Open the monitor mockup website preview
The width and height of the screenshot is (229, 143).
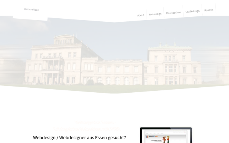click(166, 135)
